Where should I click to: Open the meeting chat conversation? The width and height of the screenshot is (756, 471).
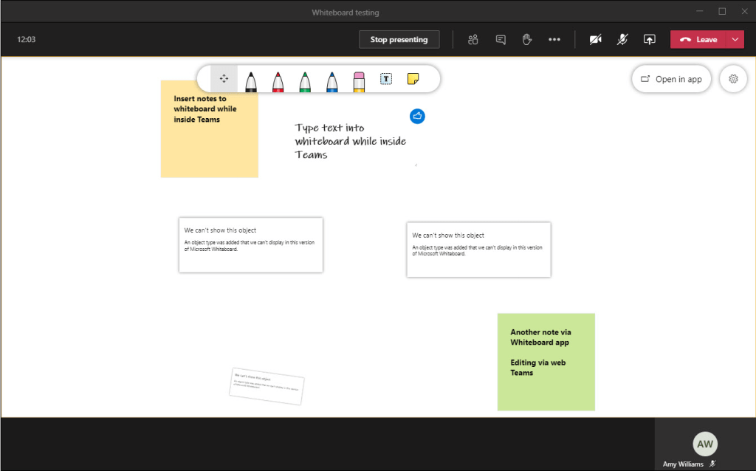pyautogui.click(x=501, y=40)
